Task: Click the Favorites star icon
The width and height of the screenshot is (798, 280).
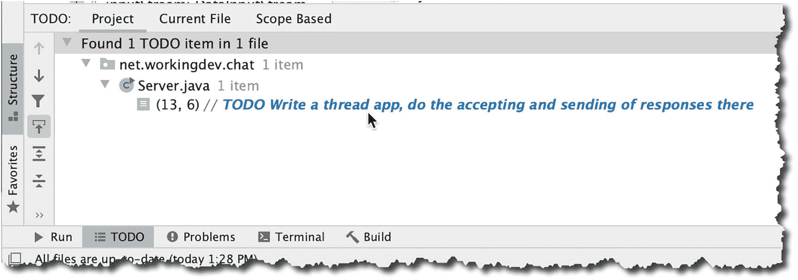Action: tap(13, 207)
